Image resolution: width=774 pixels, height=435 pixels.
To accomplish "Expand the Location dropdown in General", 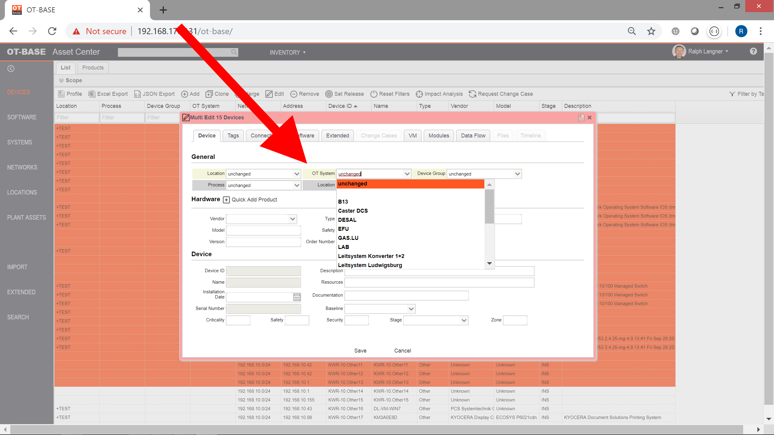I will pyautogui.click(x=297, y=174).
